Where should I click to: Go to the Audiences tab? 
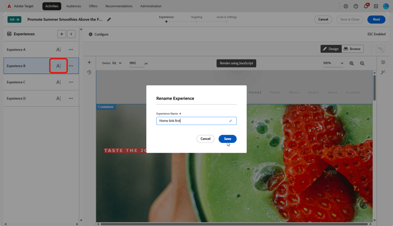tap(73, 6)
